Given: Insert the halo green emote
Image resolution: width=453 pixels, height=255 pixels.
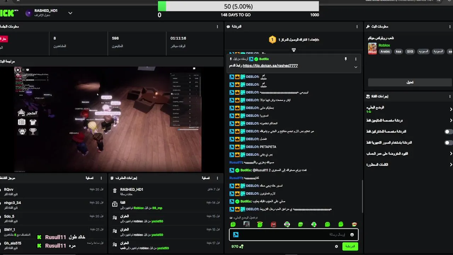Looking at the screenshot, I should pos(260,224).
